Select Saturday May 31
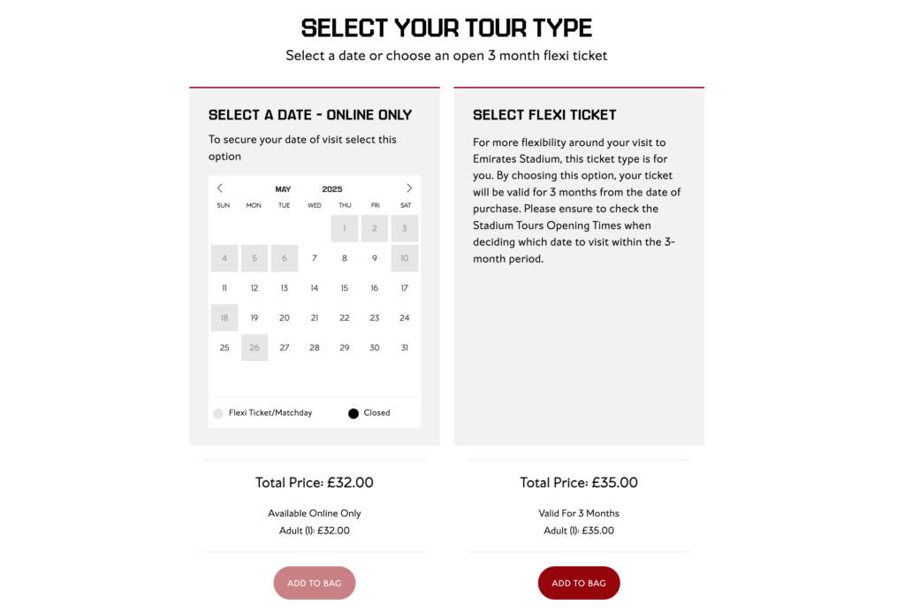905x613 pixels. click(405, 348)
